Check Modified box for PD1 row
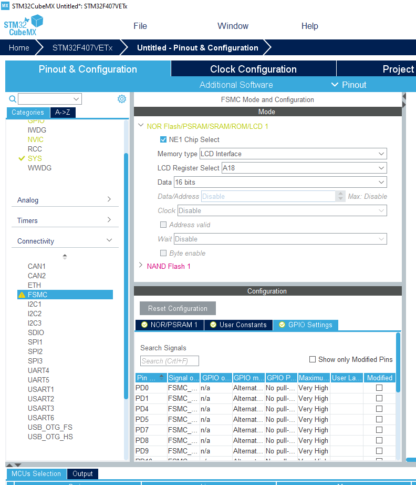Image resolution: width=416 pixels, height=485 pixels. coord(379,398)
